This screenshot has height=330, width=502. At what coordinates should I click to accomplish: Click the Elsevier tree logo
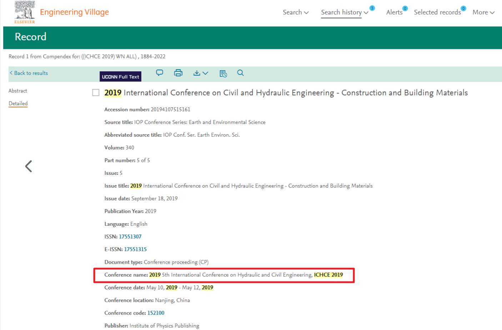point(25,12)
